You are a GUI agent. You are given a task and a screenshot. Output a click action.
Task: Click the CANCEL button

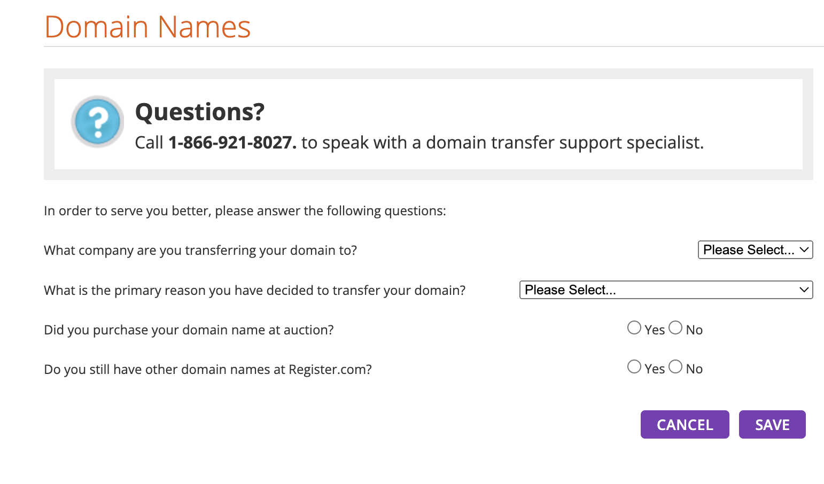click(685, 425)
